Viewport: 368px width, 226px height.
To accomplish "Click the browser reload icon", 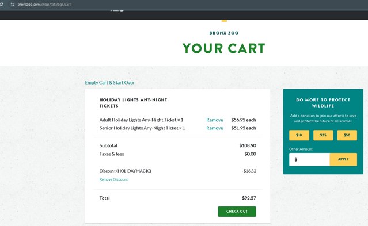I will (1, 4).
